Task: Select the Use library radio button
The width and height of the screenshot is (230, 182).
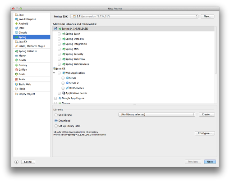Action: click(56, 115)
